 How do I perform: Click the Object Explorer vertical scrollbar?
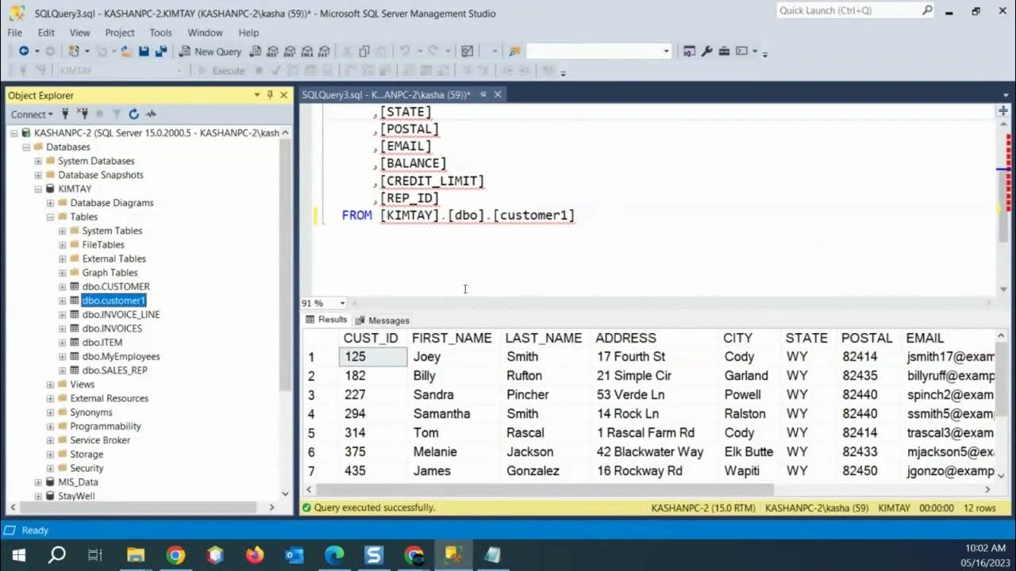286,266
